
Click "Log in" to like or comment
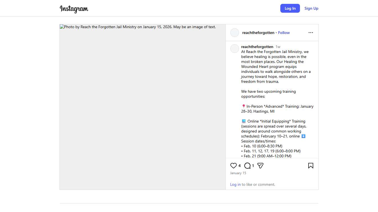coord(235,184)
